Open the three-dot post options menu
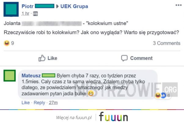This screenshot has width=184, height=123. click(178, 5)
